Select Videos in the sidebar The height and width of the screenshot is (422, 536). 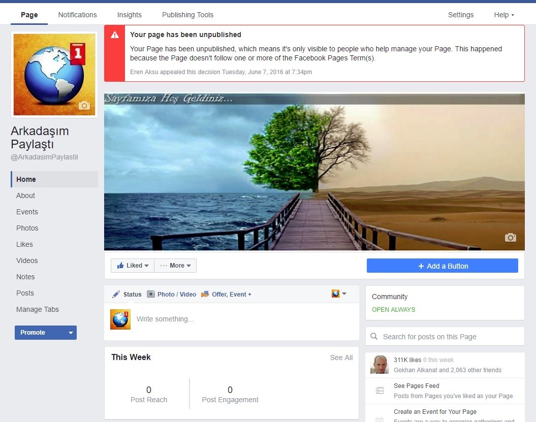[27, 261]
